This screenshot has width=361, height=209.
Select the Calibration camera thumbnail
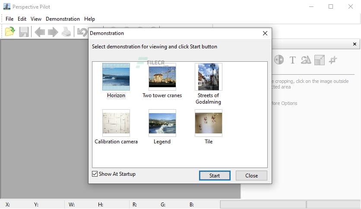(116, 123)
